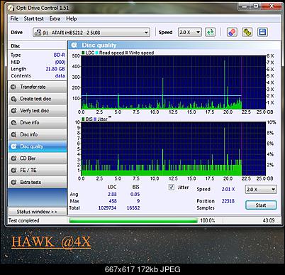Toggle the Jitter checkbox
This screenshot has width=285, height=275.
pos(172,187)
